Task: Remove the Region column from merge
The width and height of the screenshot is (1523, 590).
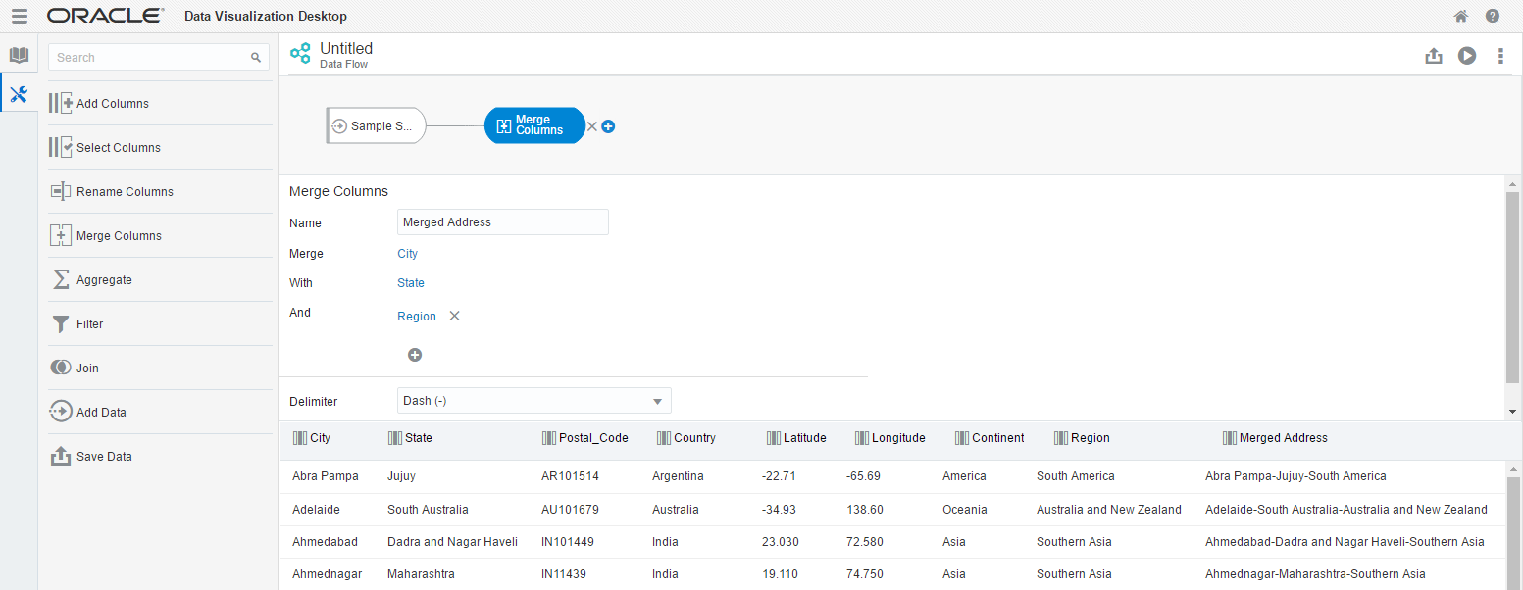Action: (x=454, y=316)
